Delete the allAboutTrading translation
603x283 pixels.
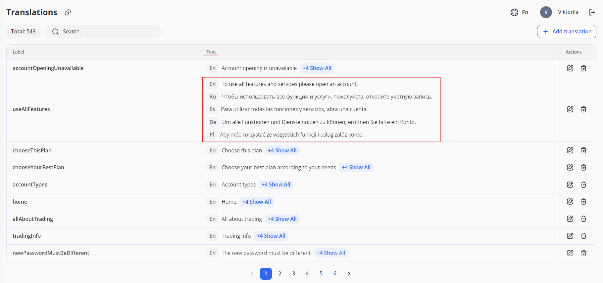tap(583, 219)
